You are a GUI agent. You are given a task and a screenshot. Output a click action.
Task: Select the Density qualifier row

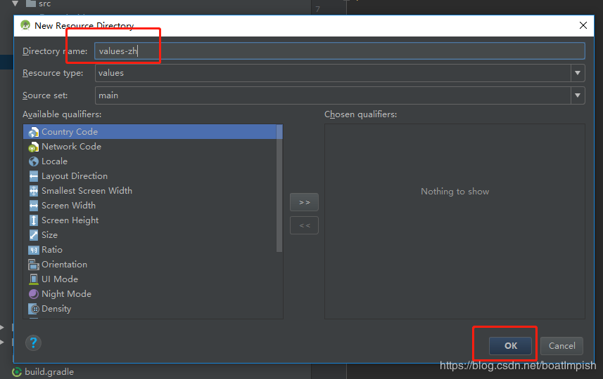pyautogui.click(x=150, y=309)
